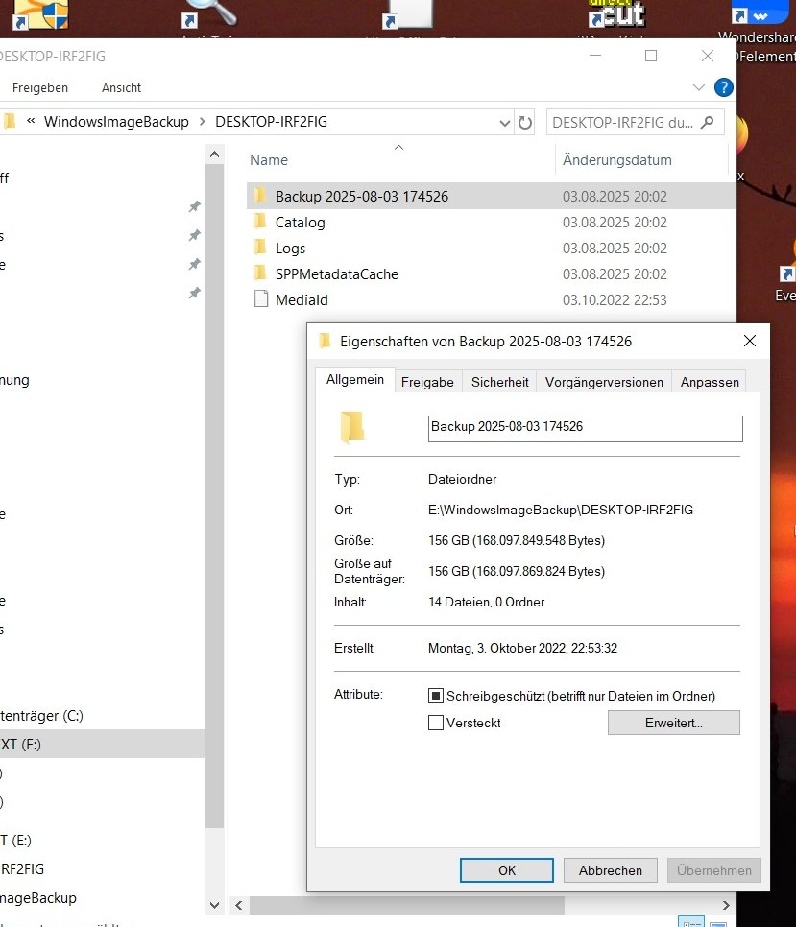Switch to the Allgemein tab
The height and width of the screenshot is (927, 796).
355,380
